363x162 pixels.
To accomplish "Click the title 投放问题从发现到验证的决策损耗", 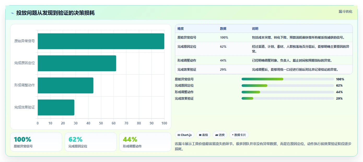I will coord(55,13).
